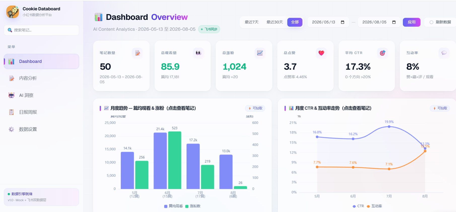Viewport: 456px width, 212px height.
Task: Toggle the CTR legend series
Action: point(358,206)
